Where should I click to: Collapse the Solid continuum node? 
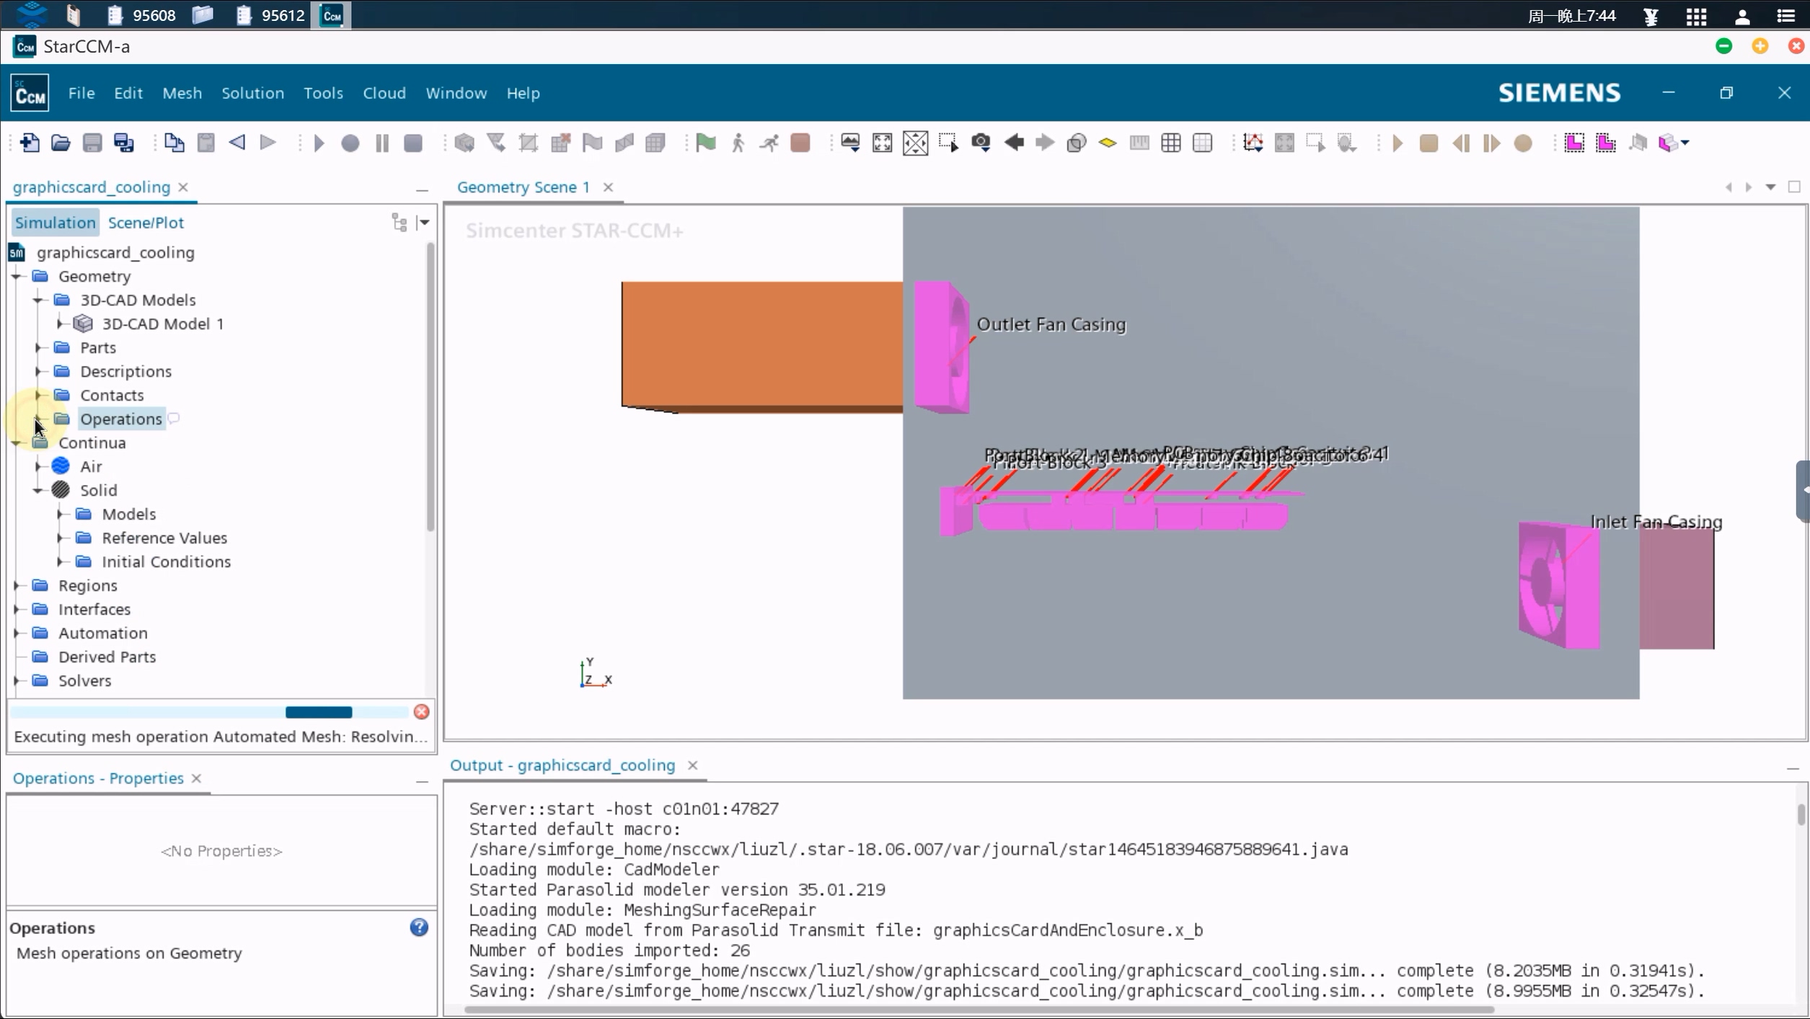click(x=38, y=490)
